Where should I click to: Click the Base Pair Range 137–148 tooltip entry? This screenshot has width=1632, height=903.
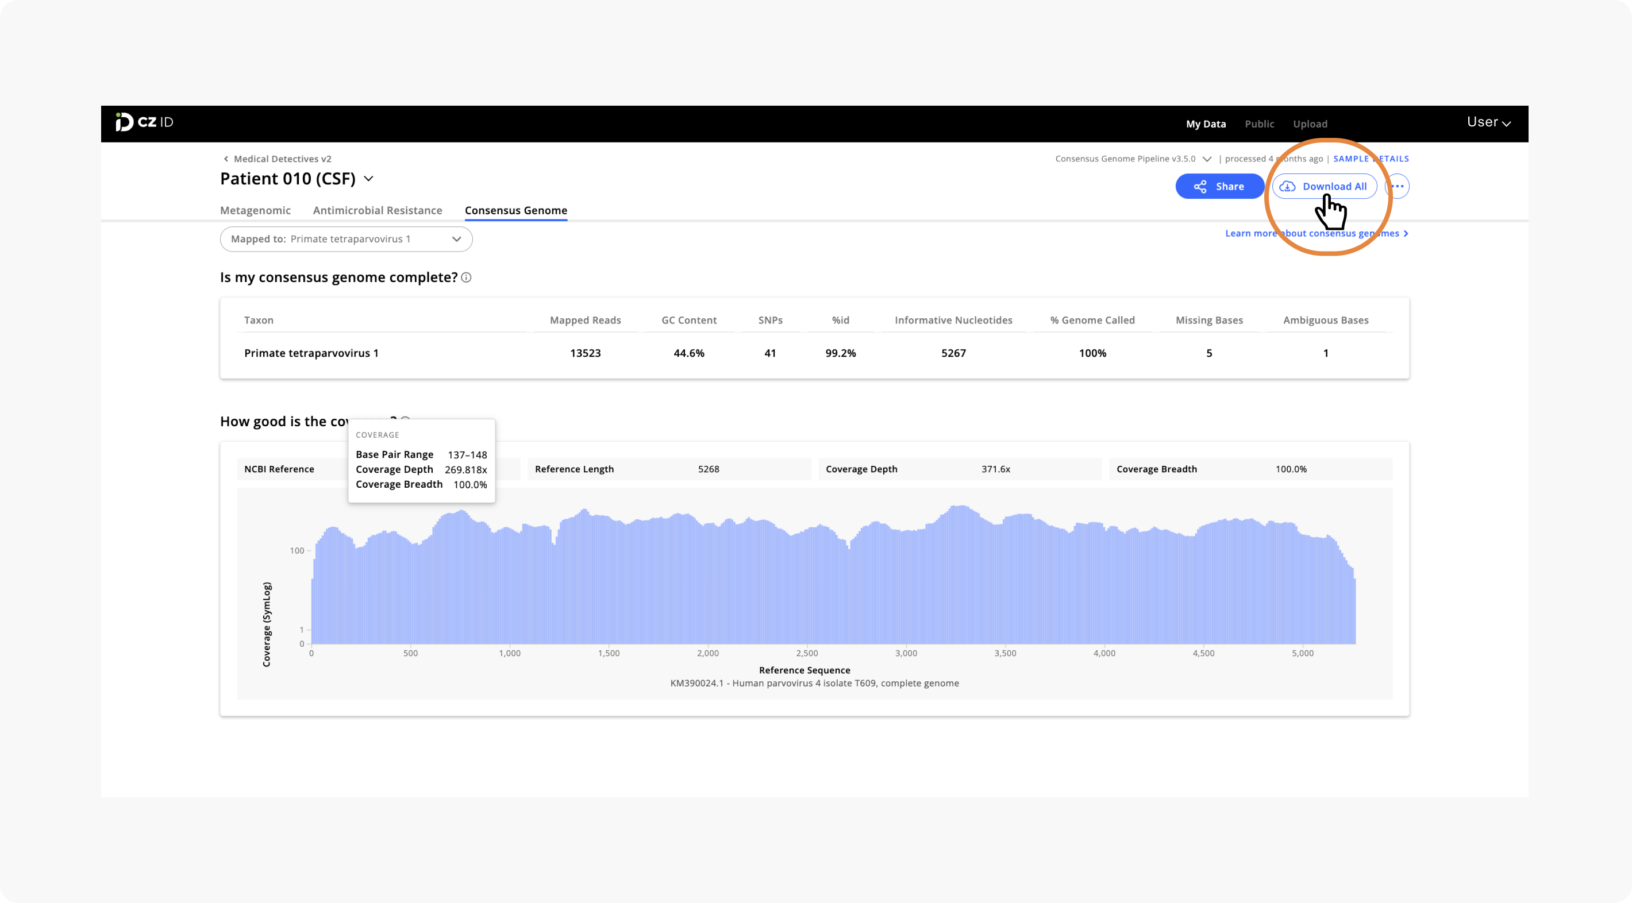point(421,455)
